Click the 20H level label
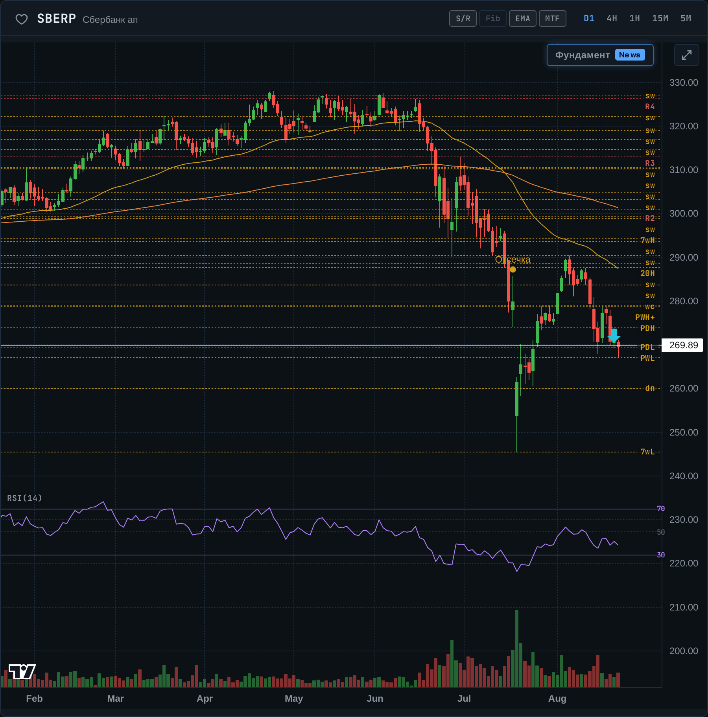 (647, 273)
